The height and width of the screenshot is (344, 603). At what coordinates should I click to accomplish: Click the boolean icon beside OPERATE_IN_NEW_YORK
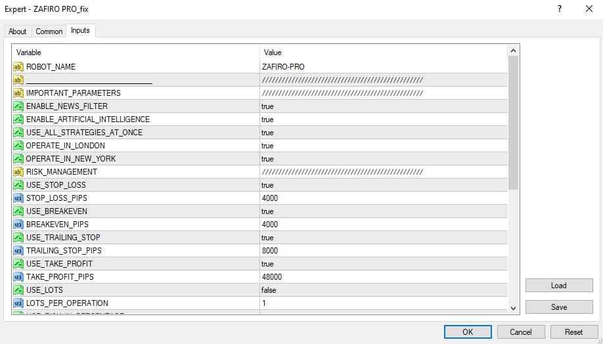pyautogui.click(x=18, y=158)
